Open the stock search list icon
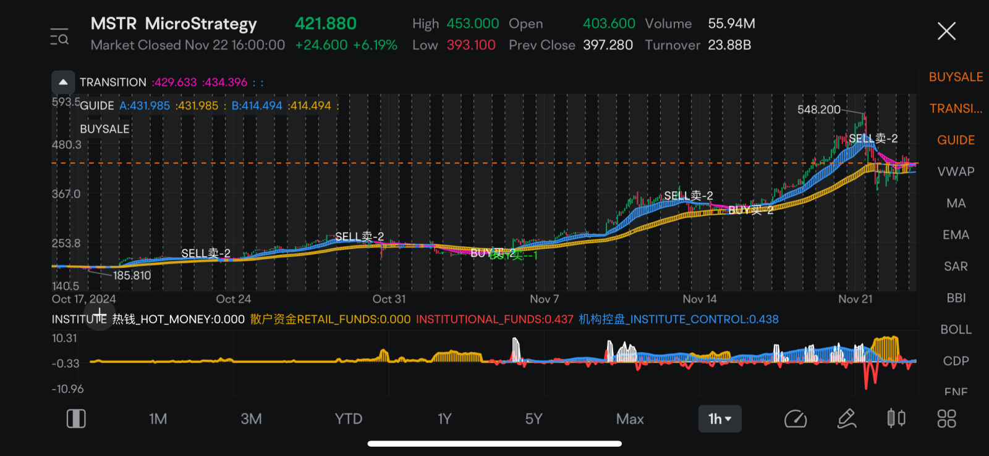The height and width of the screenshot is (456, 989). 59,36
